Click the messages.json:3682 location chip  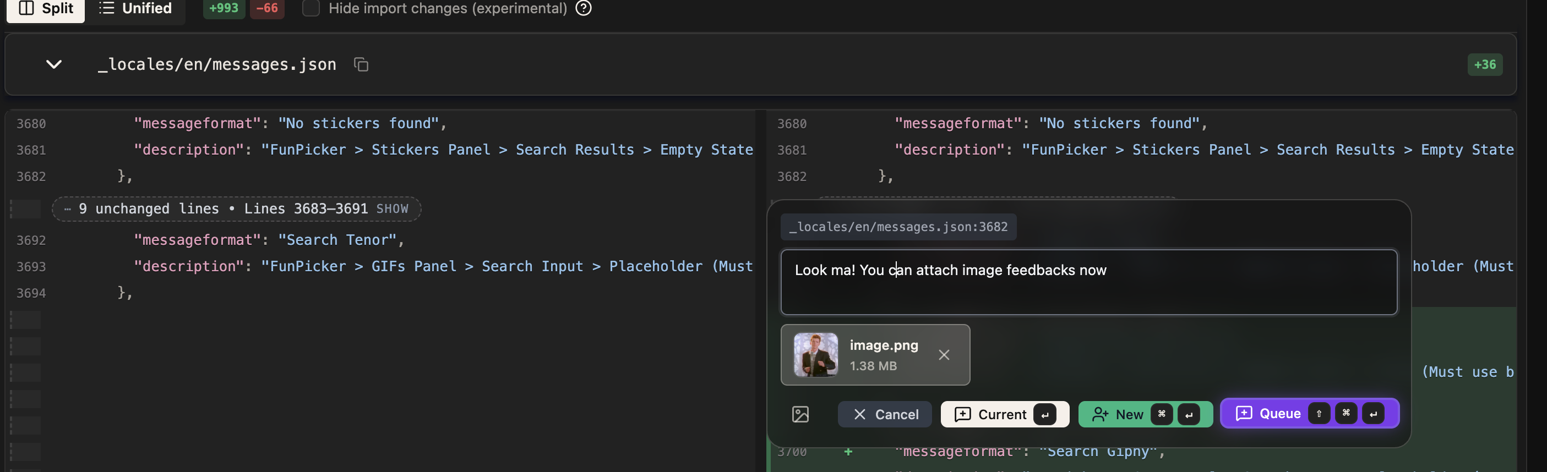898,227
